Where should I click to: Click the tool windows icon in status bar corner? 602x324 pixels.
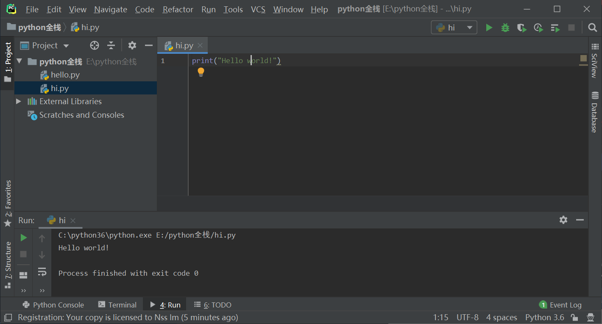(8, 317)
